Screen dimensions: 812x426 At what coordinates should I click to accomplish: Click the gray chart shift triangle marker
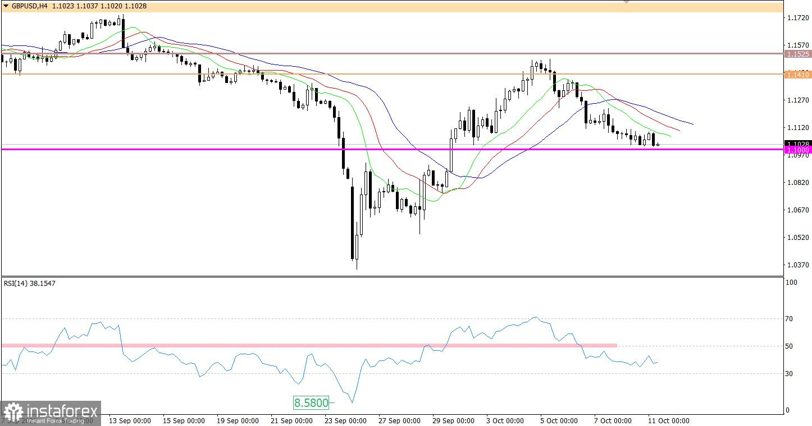tap(627, 2)
